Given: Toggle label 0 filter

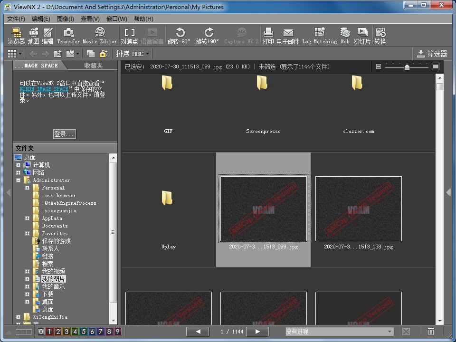Looking at the screenshot, I should (41, 332).
